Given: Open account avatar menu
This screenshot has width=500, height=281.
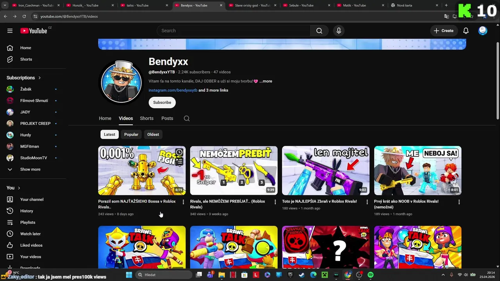Looking at the screenshot, I should [483, 31].
